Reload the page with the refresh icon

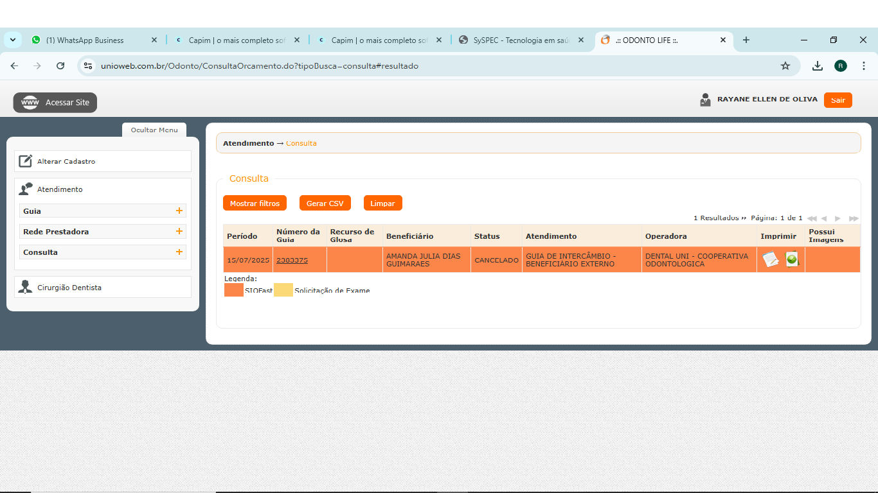(60, 65)
